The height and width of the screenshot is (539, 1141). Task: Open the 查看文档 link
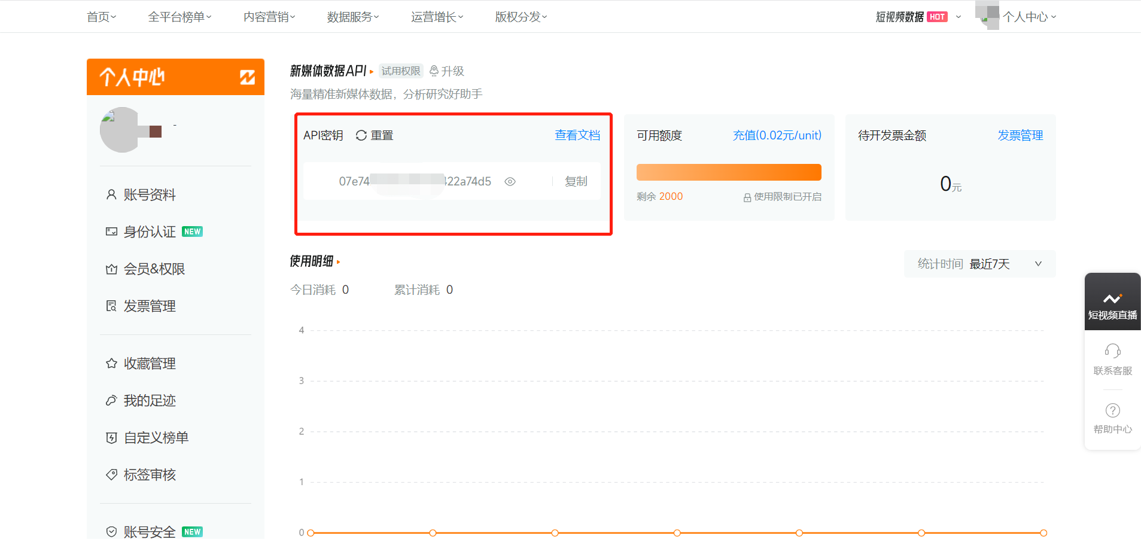click(x=577, y=135)
